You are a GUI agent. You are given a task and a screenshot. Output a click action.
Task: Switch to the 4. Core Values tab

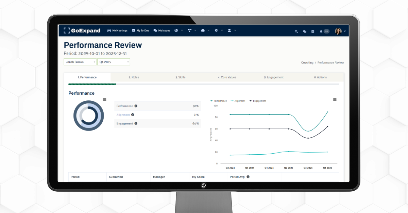pyautogui.click(x=227, y=77)
